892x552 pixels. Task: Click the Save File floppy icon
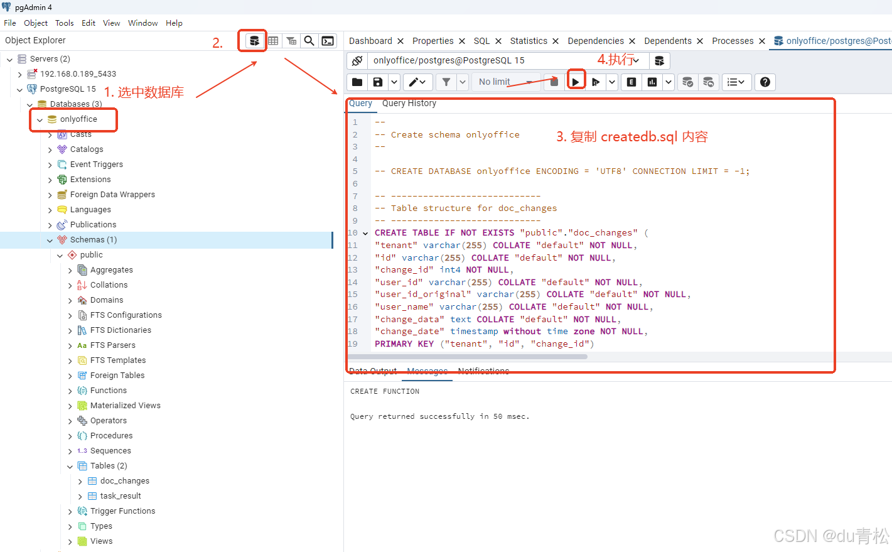coord(378,82)
